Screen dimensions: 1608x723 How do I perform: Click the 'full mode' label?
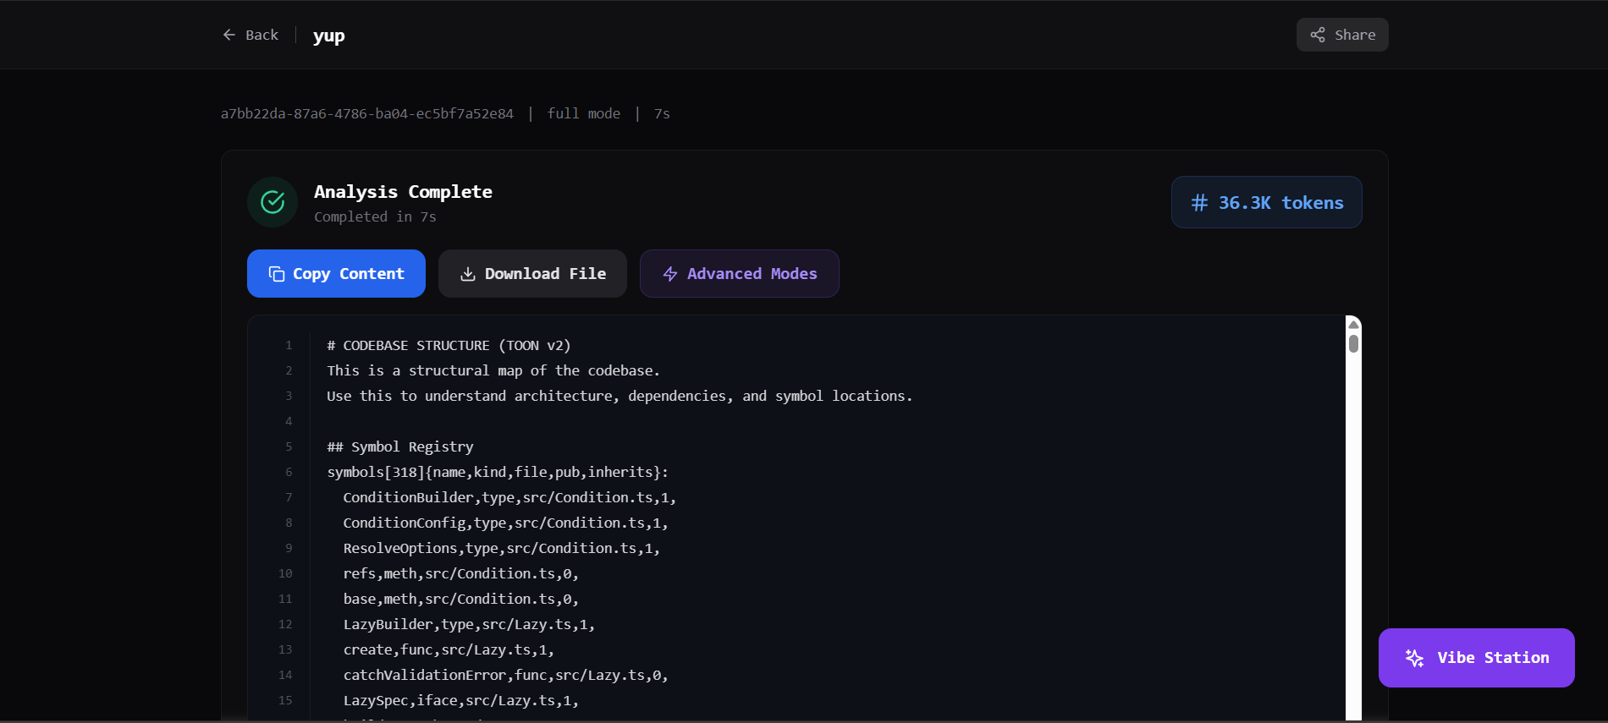584,113
